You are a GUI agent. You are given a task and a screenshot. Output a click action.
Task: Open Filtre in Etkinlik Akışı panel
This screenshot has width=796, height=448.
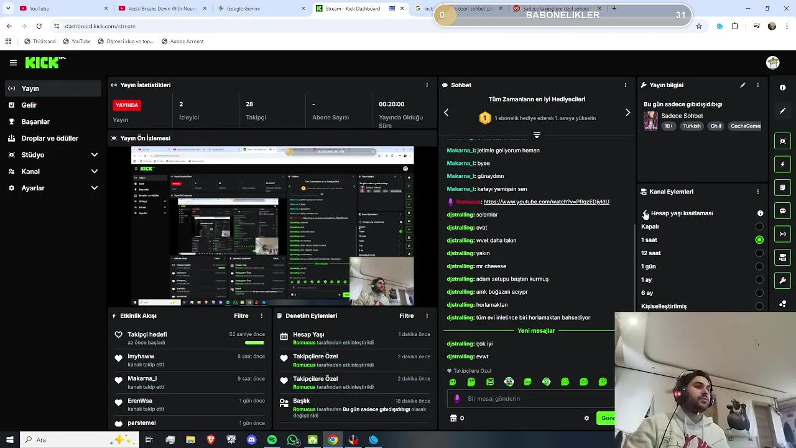[x=241, y=316]
